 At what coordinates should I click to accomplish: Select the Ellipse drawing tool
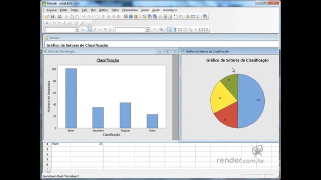185,29
